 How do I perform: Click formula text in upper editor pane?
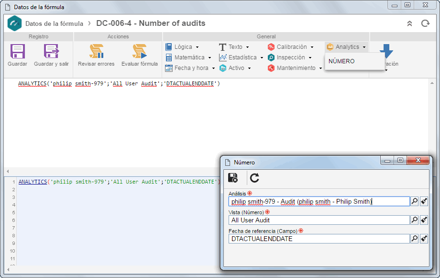tap(119, 83)
